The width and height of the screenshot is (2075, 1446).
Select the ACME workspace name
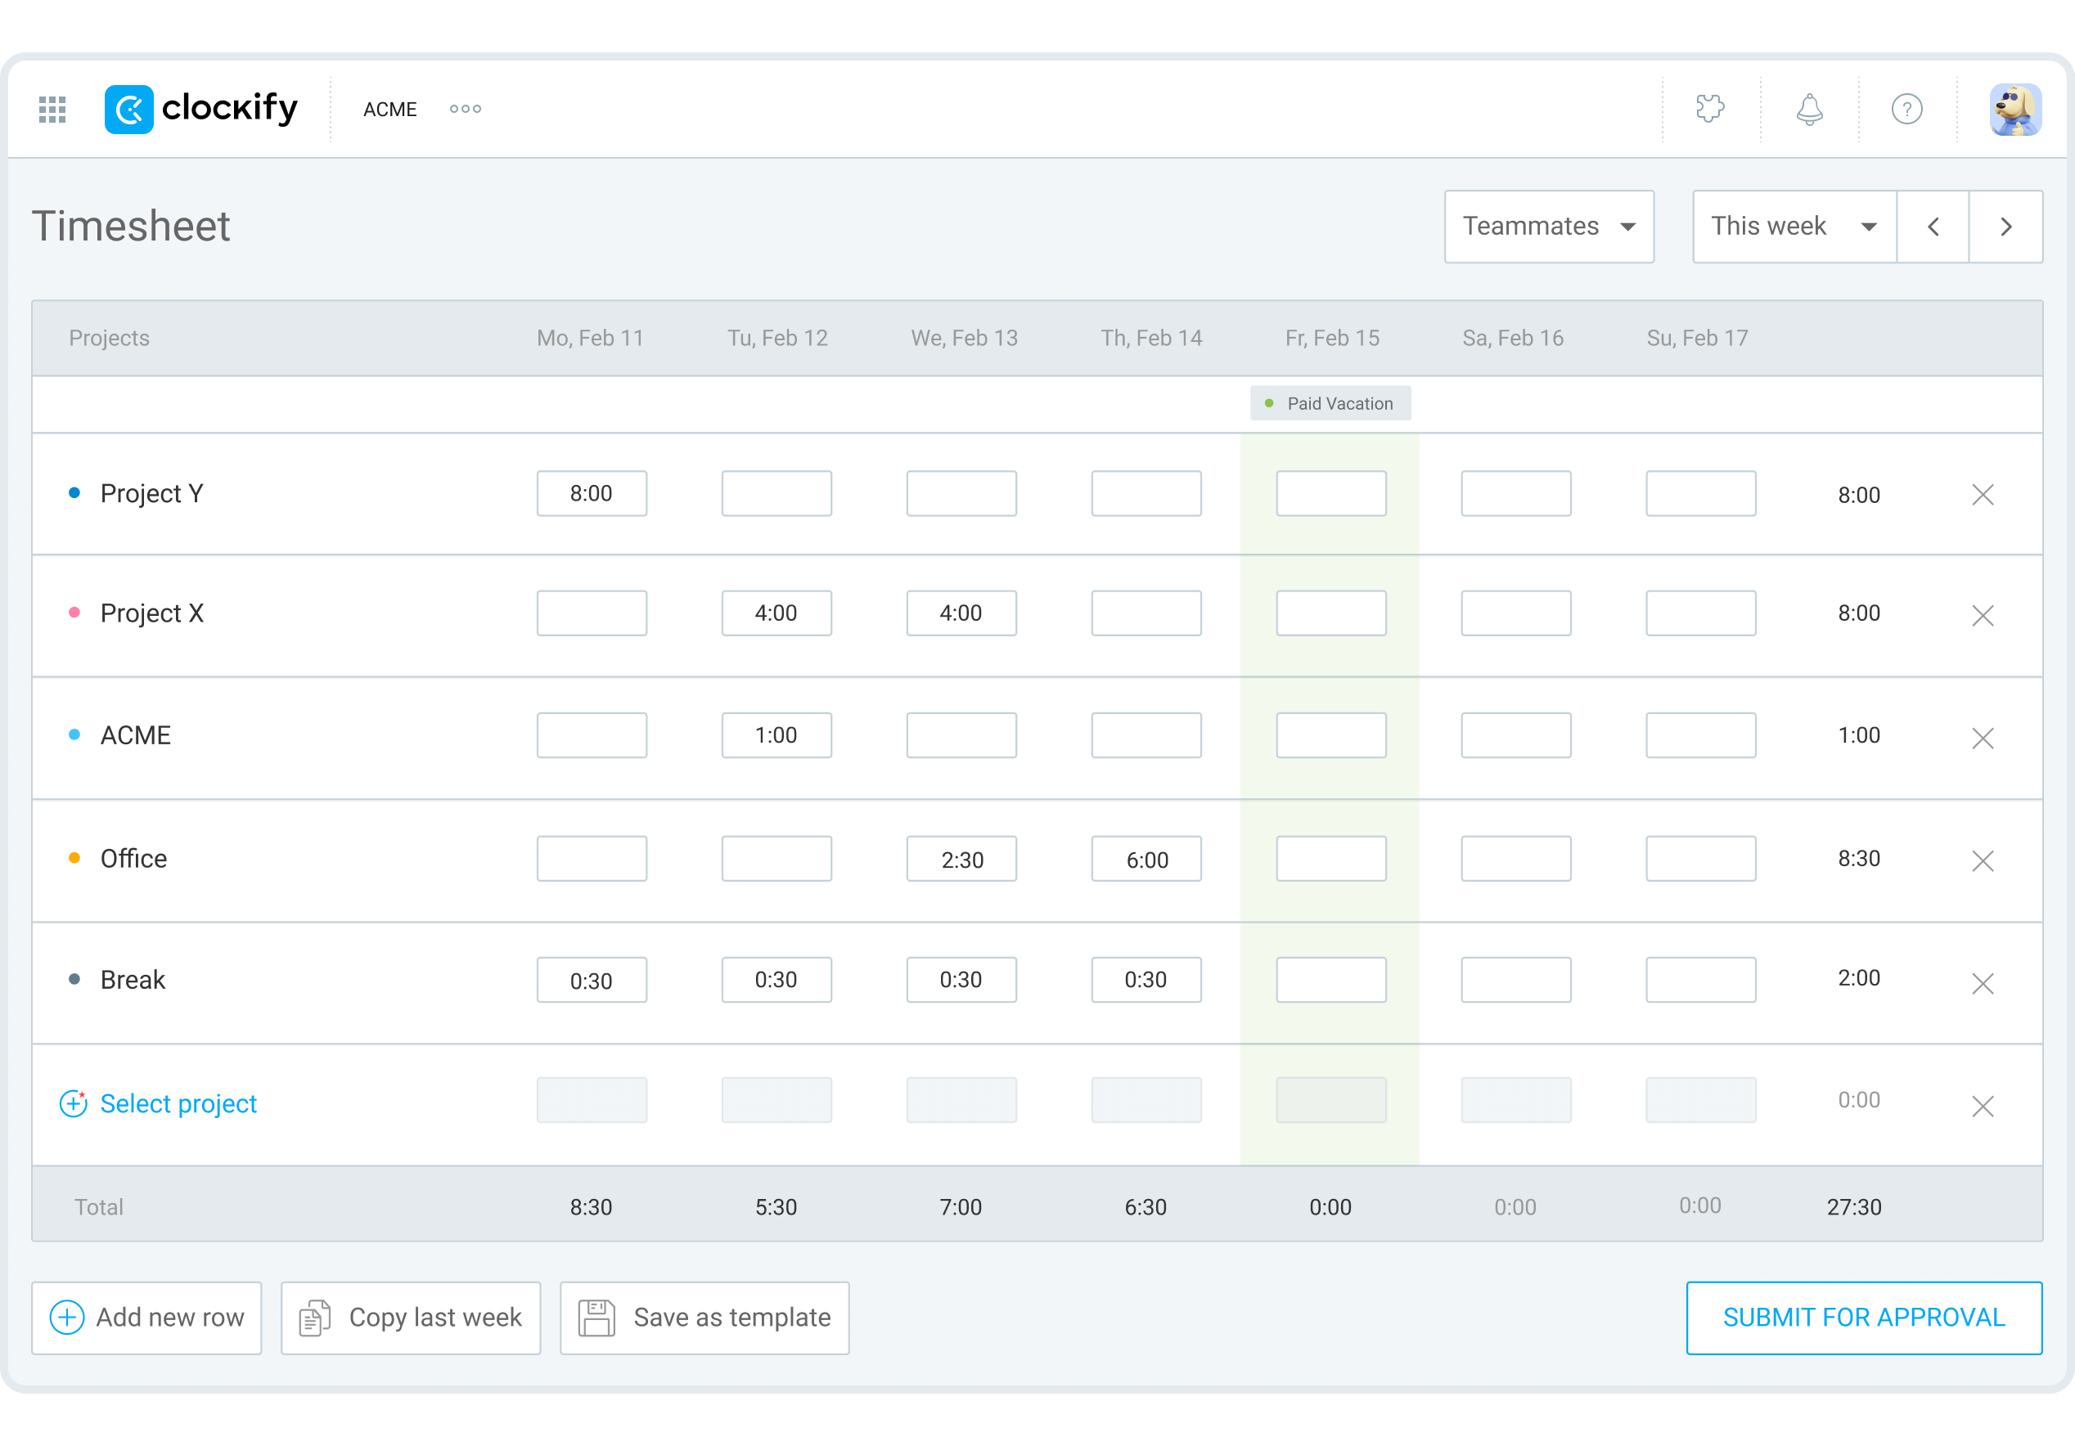click(389, 109)
